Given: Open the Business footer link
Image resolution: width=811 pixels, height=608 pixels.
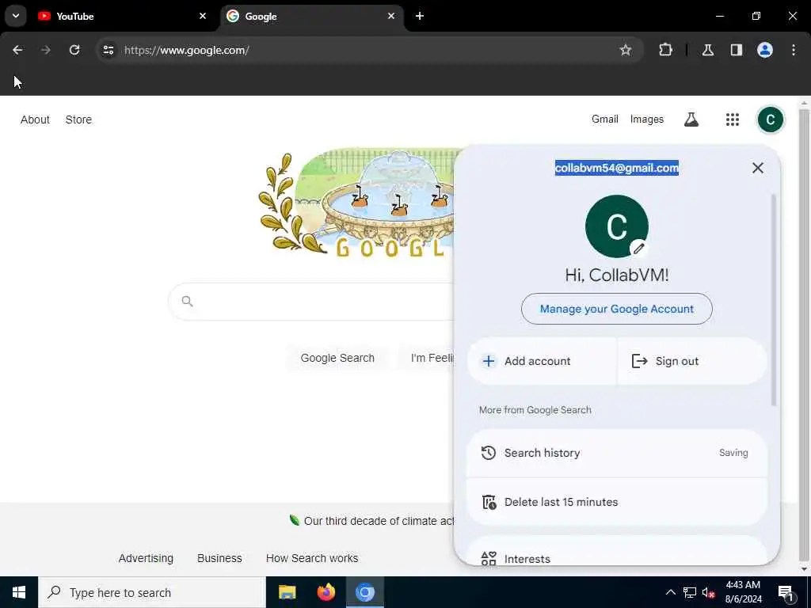Looking at the screenshot, I should 219,558.
